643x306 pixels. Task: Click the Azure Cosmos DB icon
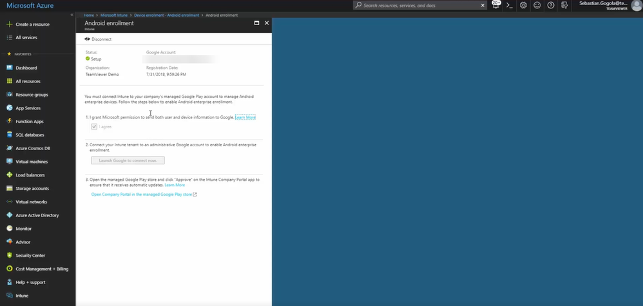click(x=10, y=148)
